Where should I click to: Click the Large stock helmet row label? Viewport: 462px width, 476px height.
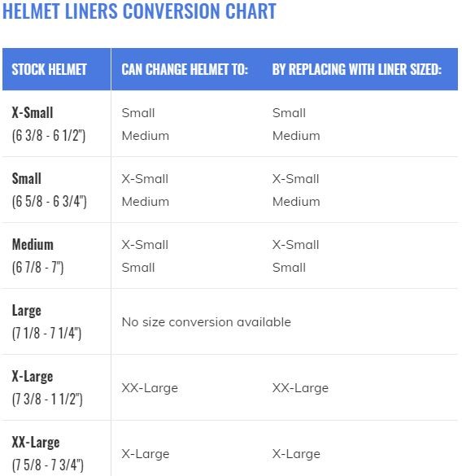(x=26, y=311)
